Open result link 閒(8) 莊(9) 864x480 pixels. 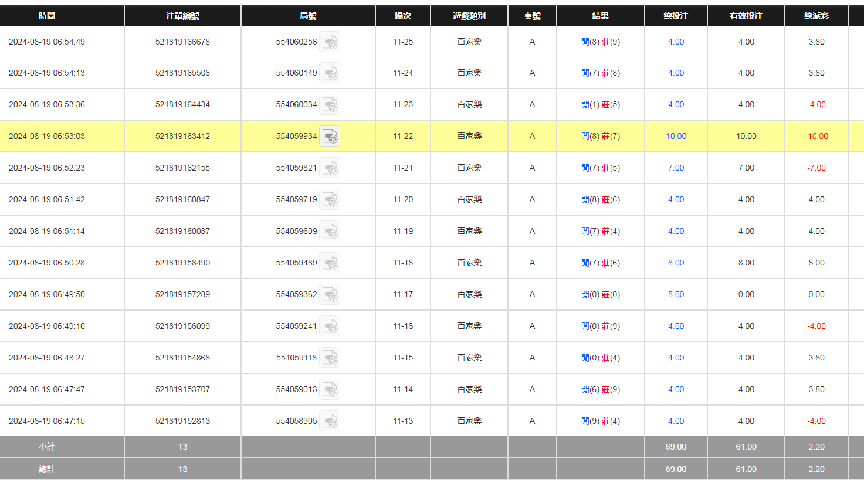[600, 42]
